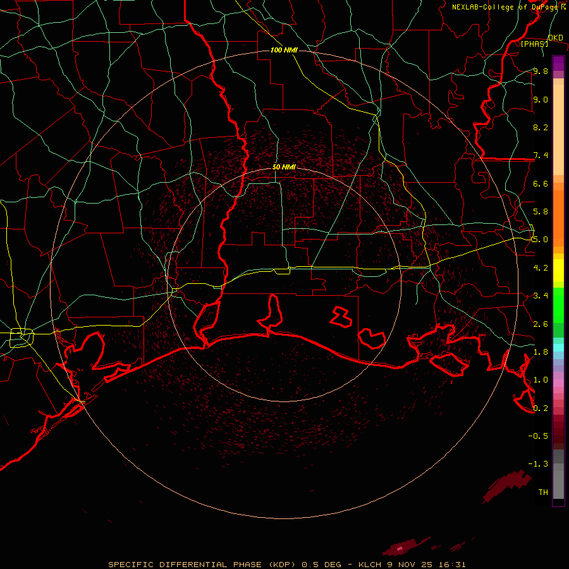This screenshot has height=569, width=569.
Task: Click the 2.6 value on the color scale
Action: (x=541, y=324)
